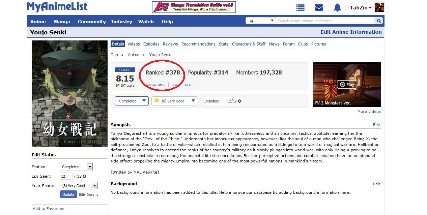The height and width of the screenshot is (215, 427).
Task: Select the Details tab
Action: coord(118,44)
